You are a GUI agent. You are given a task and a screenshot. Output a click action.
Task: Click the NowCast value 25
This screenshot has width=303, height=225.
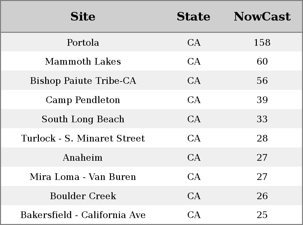(262, 215)
